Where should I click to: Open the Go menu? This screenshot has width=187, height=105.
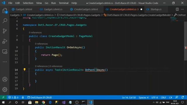coord(46,3)
